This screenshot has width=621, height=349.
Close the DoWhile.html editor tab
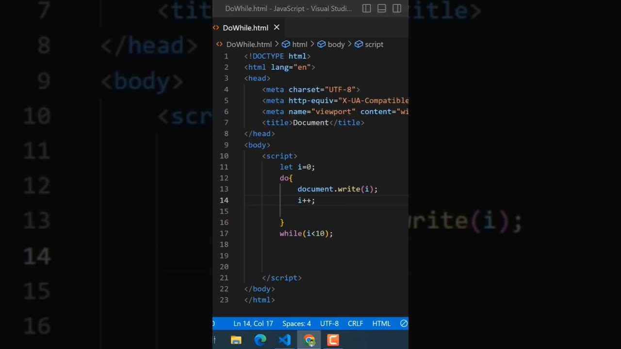pyautogui.click(x=277, y=28)
